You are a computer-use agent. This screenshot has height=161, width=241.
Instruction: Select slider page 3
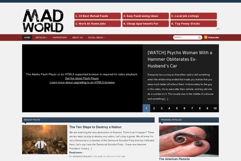(161, 108)
